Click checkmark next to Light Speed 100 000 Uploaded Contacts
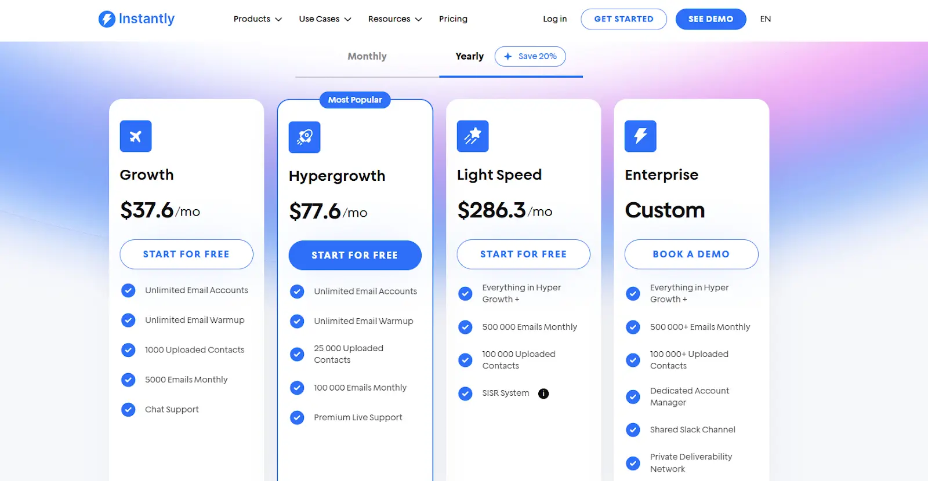The height and width of the screenshot is (481, 928). point(465,360)
